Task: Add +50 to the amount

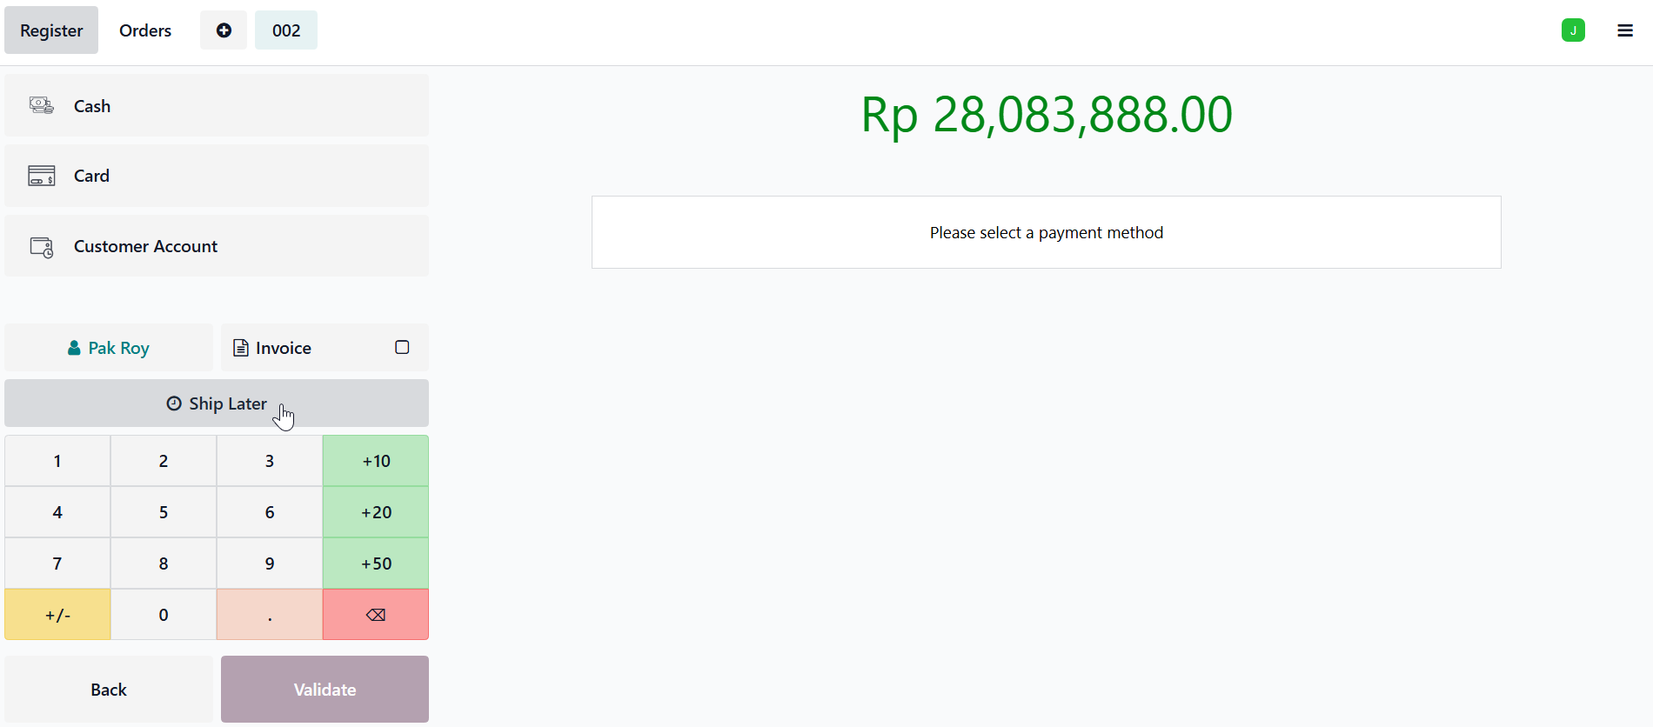Action: coord(376,564)
